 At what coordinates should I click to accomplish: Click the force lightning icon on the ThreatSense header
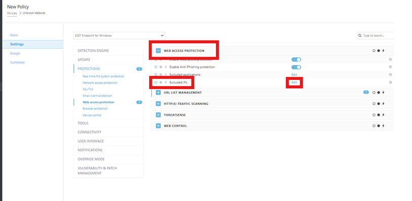[x=383, y=115]
